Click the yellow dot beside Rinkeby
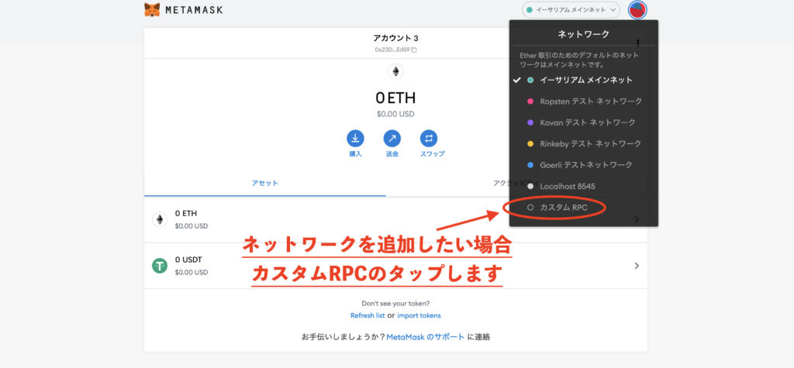 [530, 144]
